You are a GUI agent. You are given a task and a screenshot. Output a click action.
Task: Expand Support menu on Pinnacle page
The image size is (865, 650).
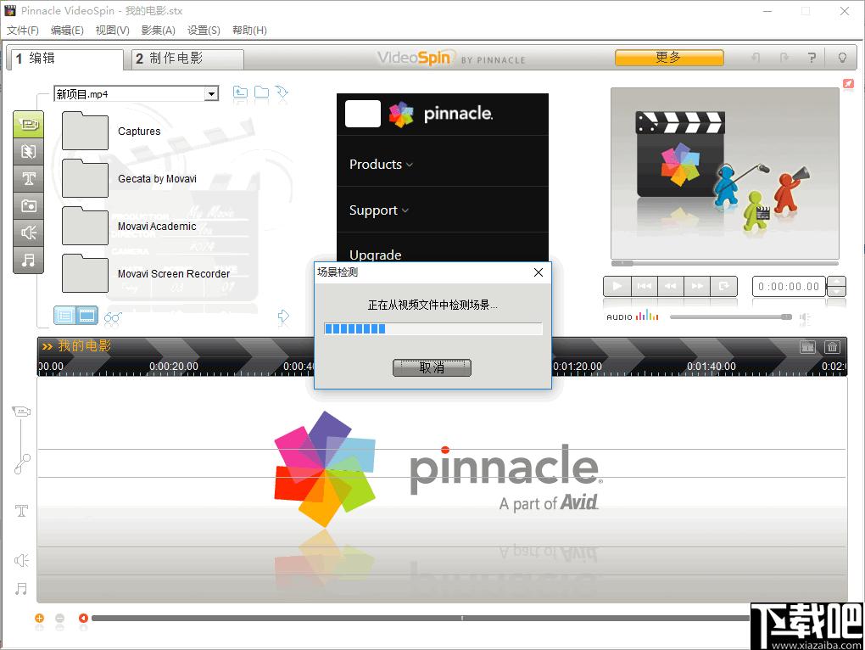pos(379,210)
